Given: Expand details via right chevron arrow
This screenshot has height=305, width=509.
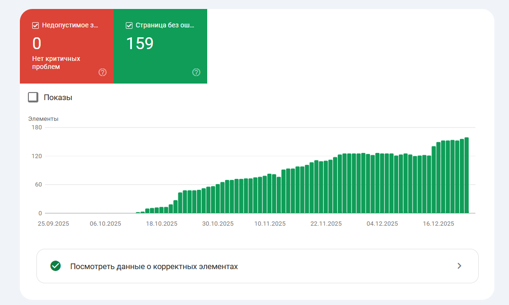Looking at the screenshot, I should coord(459,266).
